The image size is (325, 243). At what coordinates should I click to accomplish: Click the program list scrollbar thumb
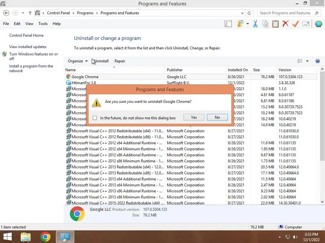[322, 116]
